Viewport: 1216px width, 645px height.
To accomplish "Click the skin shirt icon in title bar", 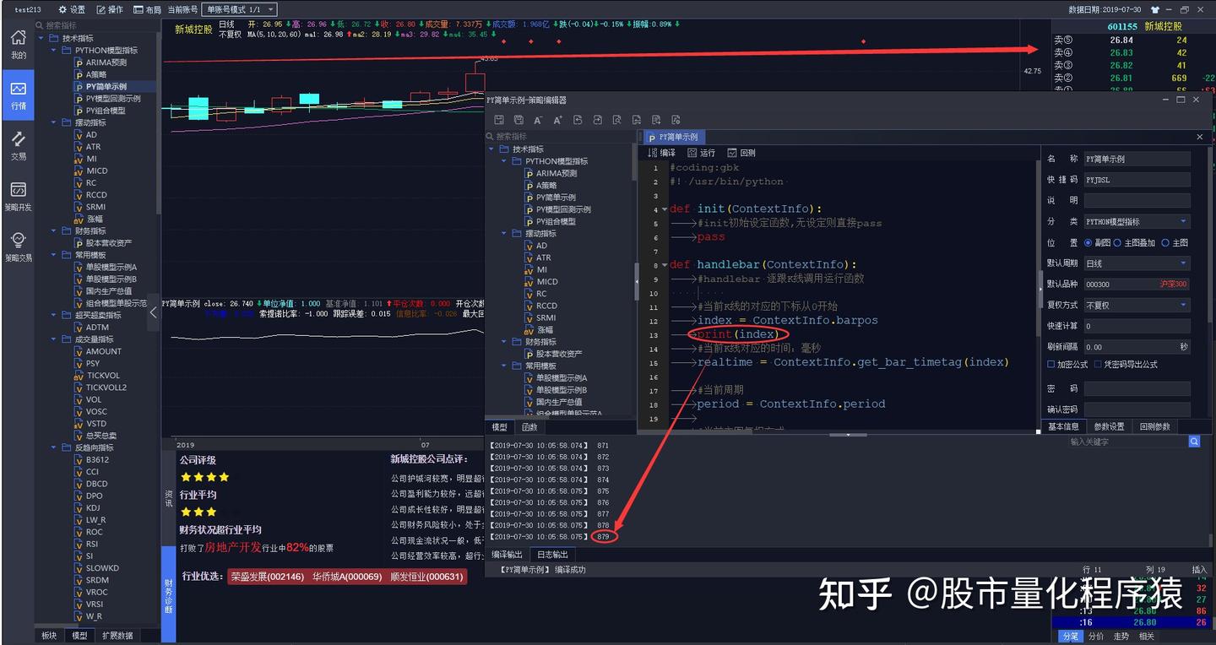I will pos(1154,9).
